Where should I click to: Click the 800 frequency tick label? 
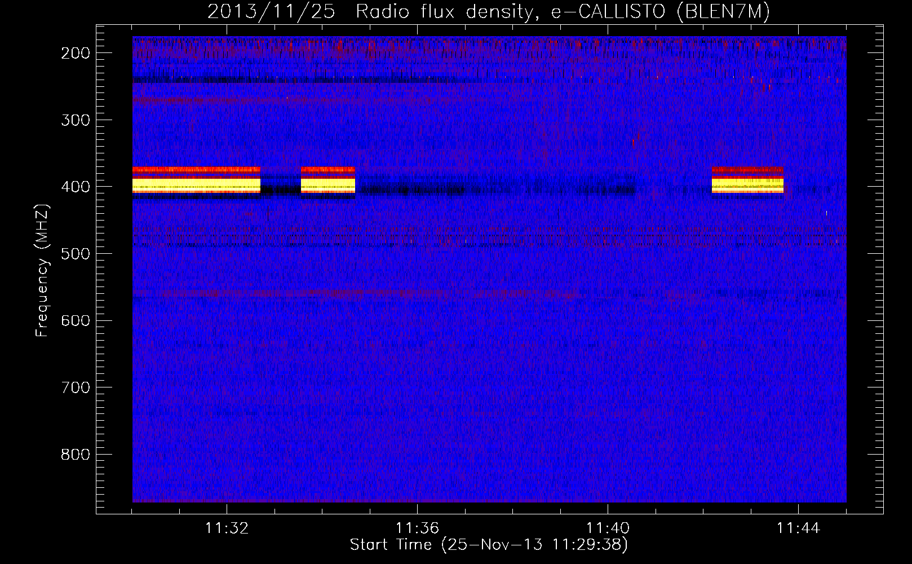[76, 455]
